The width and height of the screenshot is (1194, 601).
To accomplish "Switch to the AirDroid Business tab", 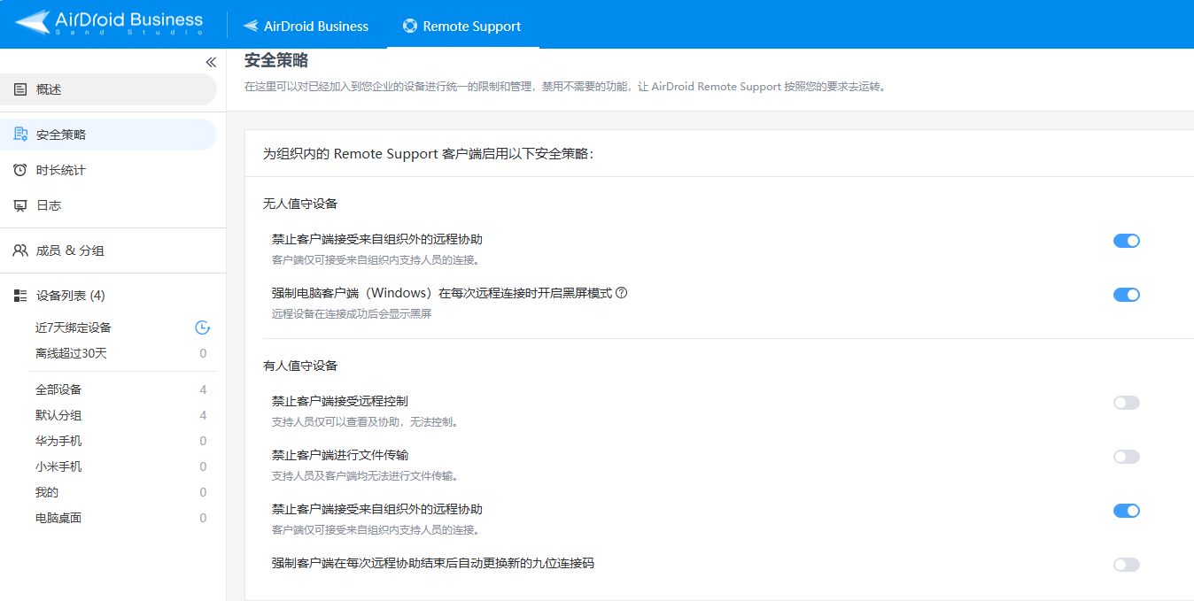I will coord(306,26).
